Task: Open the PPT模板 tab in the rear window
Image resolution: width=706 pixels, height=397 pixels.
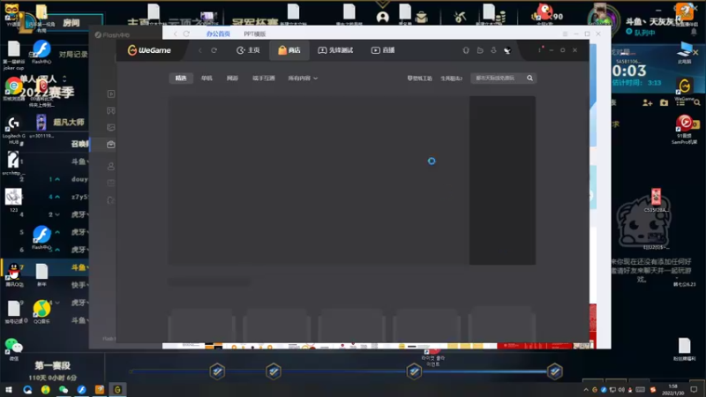Action: tap(255, 34)
